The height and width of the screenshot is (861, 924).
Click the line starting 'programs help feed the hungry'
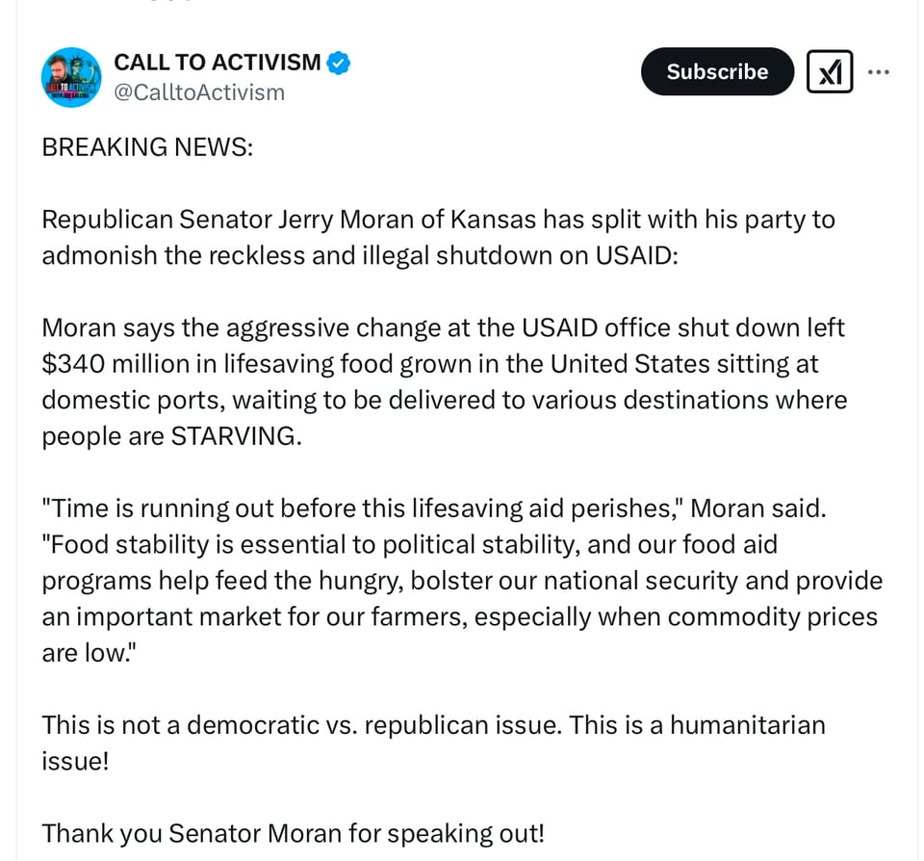click(461, 581)
